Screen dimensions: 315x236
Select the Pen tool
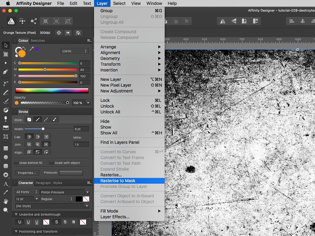[5, 73]
